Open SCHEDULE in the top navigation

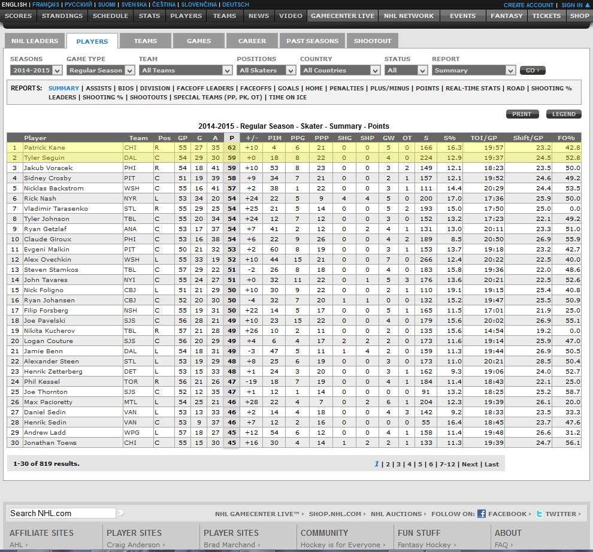(x=110, y=16)
